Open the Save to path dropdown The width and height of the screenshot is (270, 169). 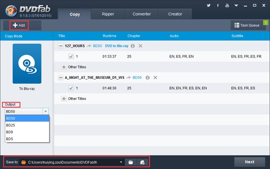pos(121,162)
